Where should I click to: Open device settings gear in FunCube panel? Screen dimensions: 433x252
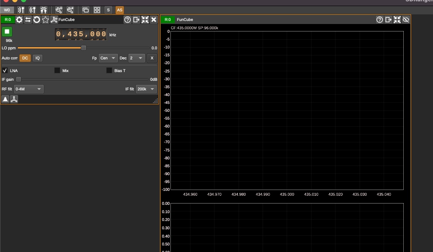pyautogui.click(x=19, y=20)
